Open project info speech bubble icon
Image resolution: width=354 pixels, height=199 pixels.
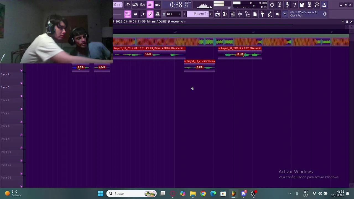[317, 5]
